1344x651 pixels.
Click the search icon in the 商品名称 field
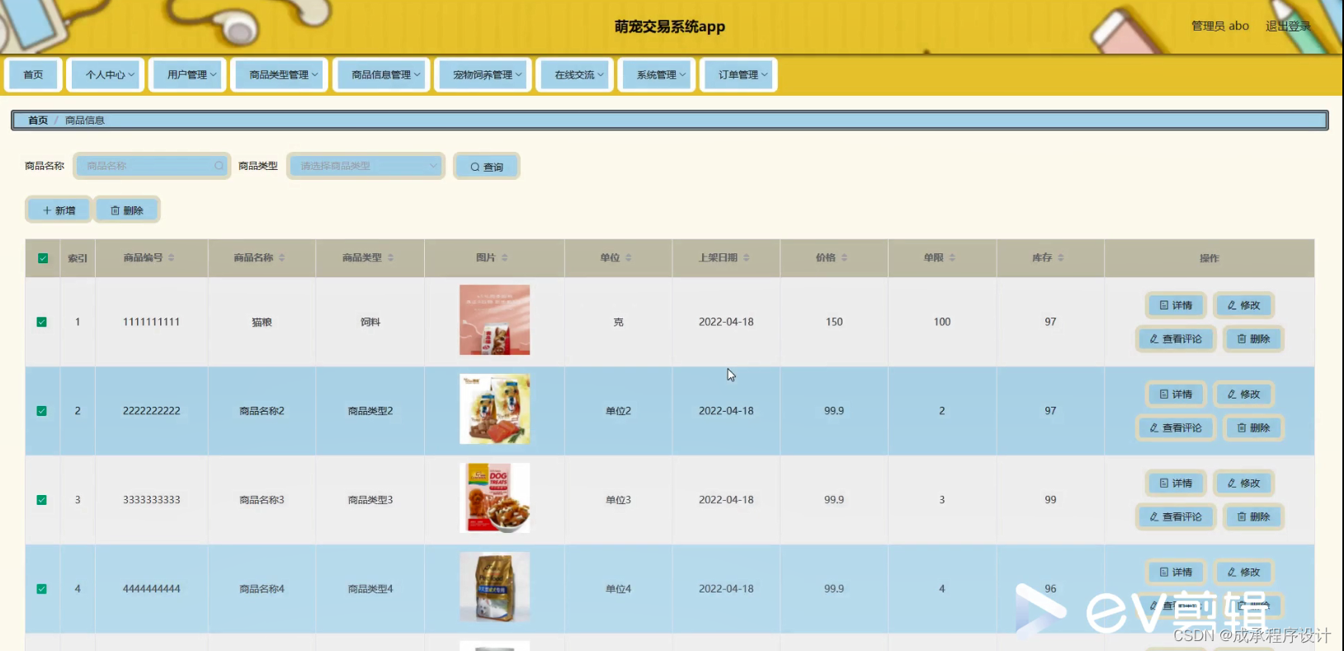(219, 166)
